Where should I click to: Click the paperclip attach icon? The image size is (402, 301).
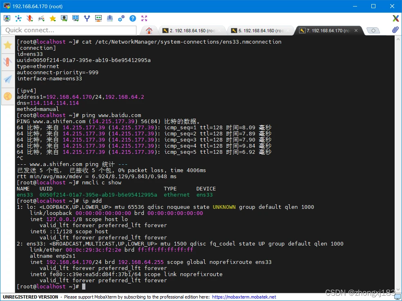coord(395,30)
